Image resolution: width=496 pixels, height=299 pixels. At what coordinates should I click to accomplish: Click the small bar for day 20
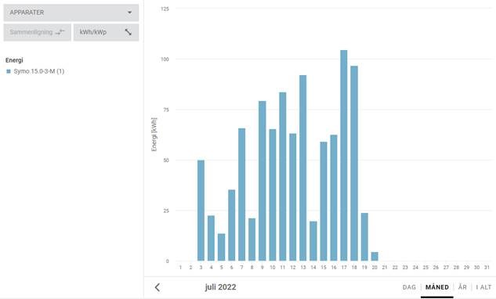(x=375, y=256)
